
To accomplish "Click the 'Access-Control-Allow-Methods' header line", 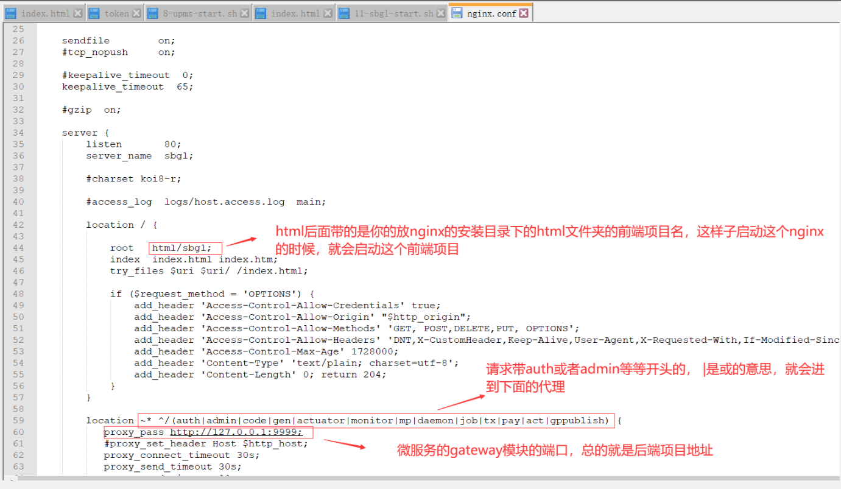I will [x=357, y=329].
